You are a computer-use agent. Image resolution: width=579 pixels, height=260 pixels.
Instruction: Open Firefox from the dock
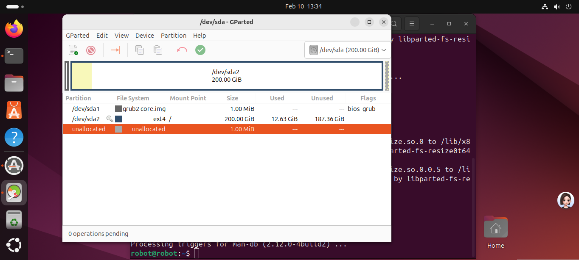click(14, 29)
